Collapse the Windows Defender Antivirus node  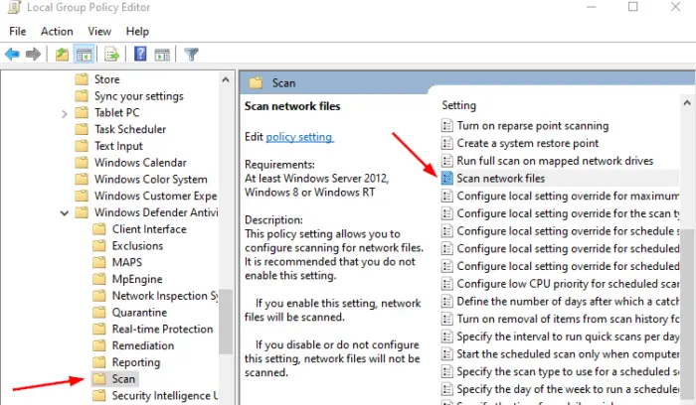65,212
